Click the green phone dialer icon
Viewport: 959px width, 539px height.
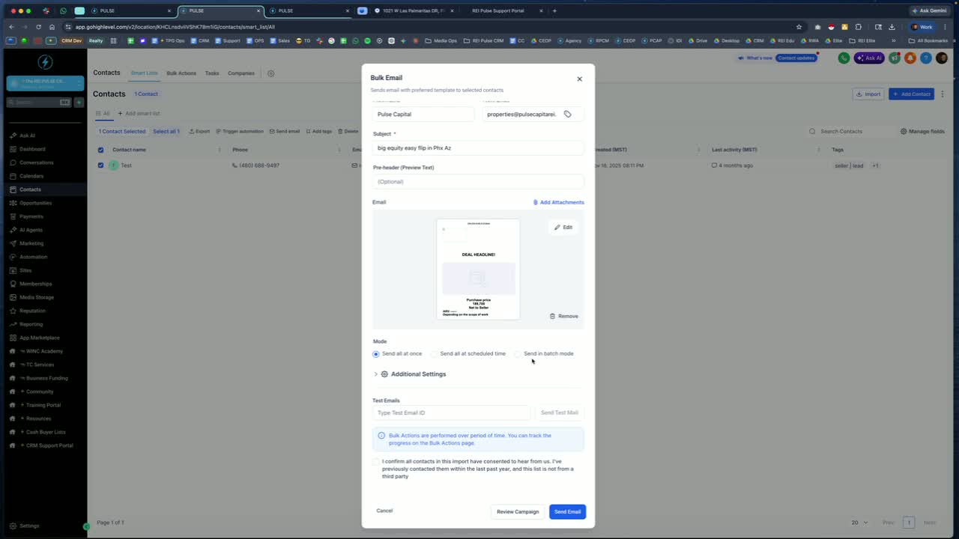pos(844,58)
